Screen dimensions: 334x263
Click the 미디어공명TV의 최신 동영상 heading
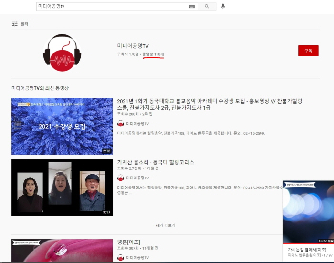tap(40, 88)
